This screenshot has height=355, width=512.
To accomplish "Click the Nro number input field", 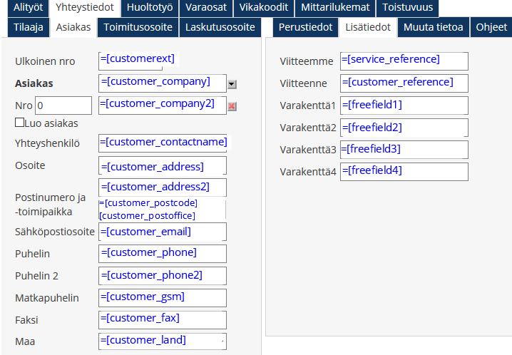I will pos(63,106).
